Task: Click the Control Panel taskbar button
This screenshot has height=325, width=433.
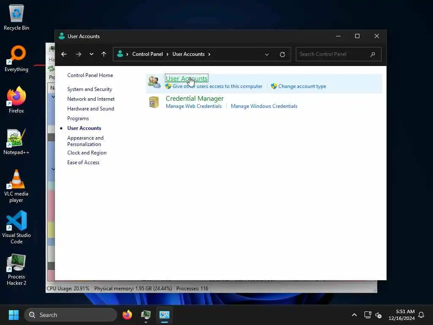Action: [164, 315]
